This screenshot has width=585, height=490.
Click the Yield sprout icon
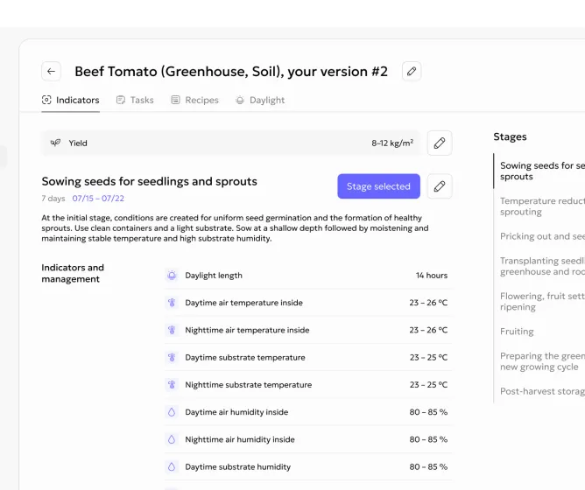click(x=55, y=143)
